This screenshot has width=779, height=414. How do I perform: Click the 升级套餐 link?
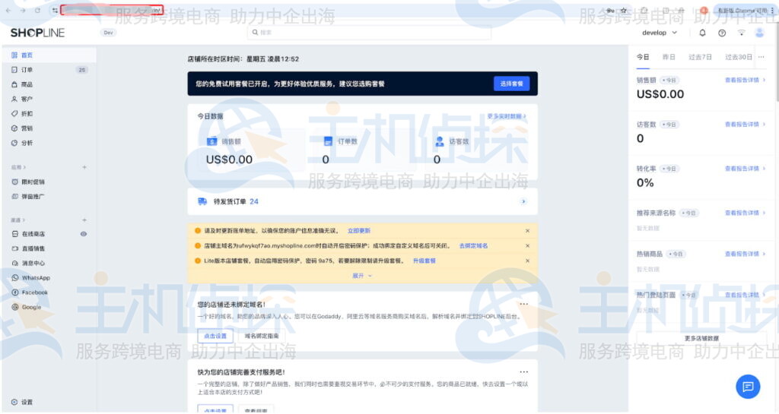[x=424, y=261]
